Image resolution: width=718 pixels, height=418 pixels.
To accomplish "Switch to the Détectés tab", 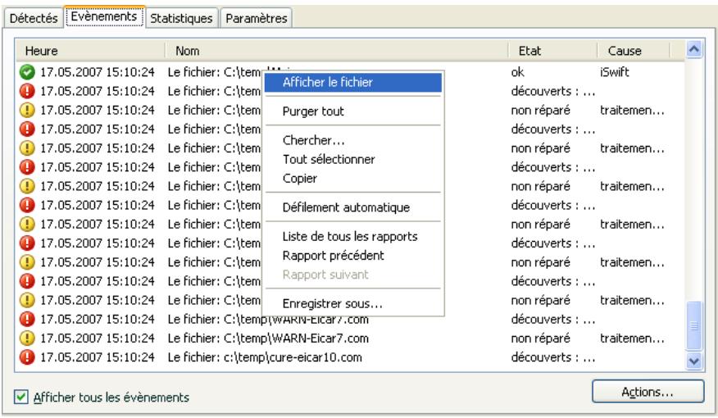I will [x=34, y=18].
